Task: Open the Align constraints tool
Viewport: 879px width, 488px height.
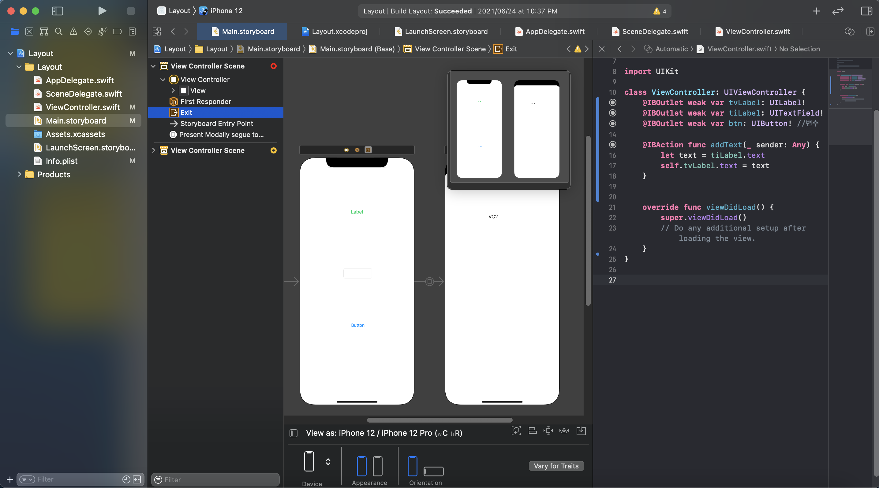Action: point(532,431)
